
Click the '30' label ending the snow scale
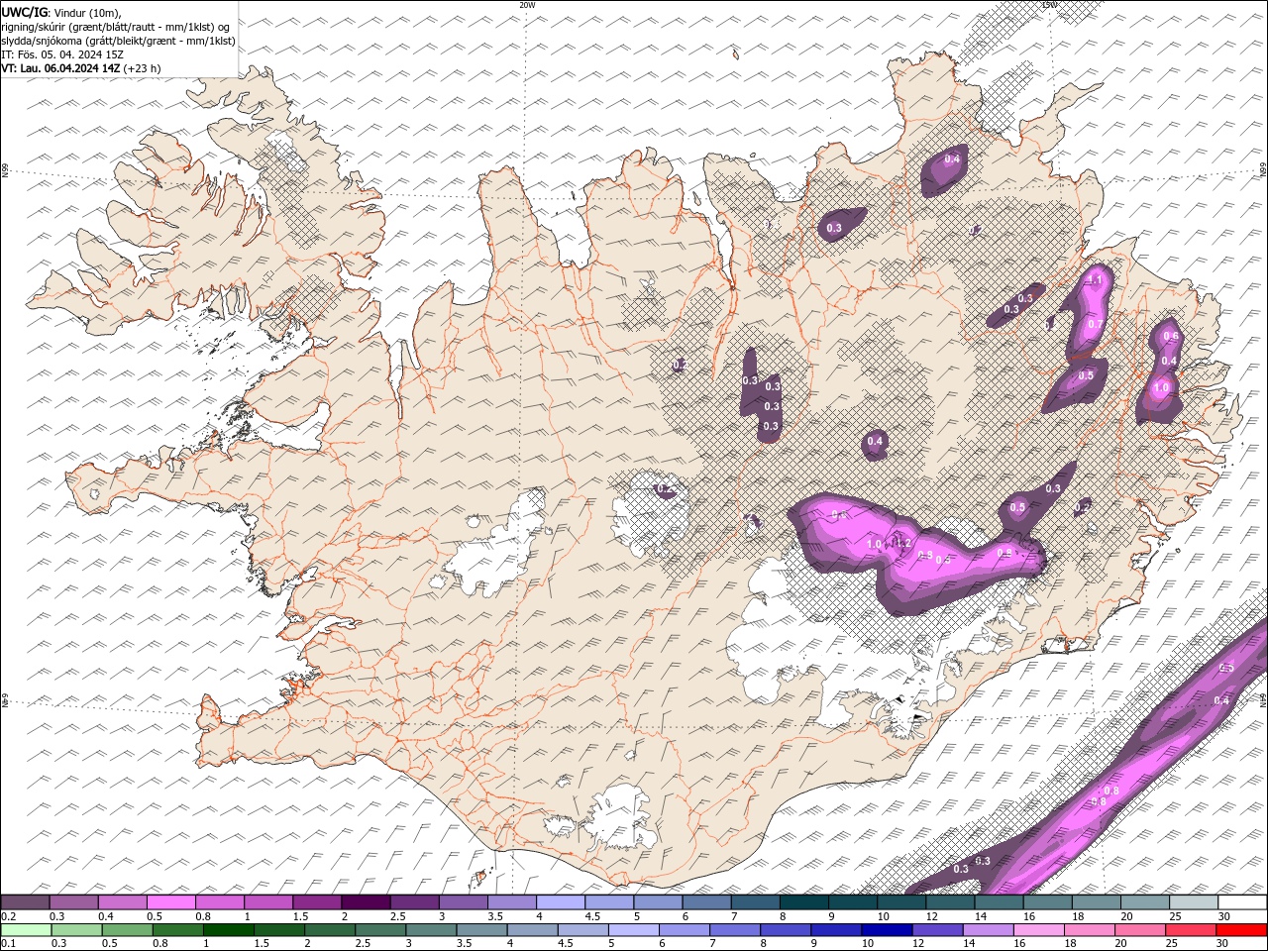(1224, 916)
